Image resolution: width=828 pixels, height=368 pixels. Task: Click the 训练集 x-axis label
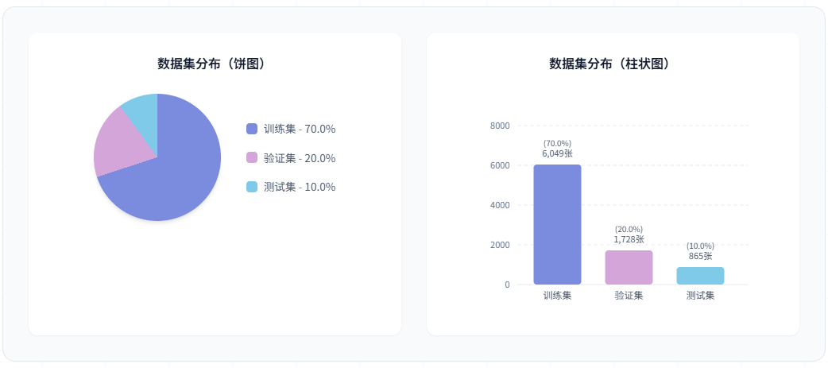pyautogui.click(x=557, y=296)
